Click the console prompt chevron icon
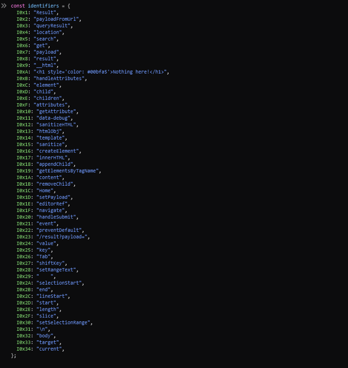348x368 pixels. (x=4, y=5)
